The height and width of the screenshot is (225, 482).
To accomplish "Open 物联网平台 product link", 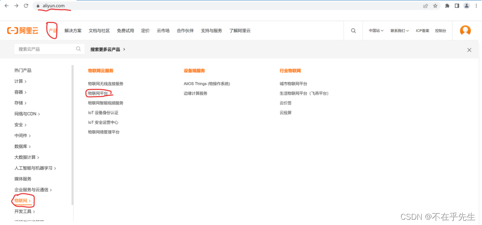I will (x=98, y=93).
